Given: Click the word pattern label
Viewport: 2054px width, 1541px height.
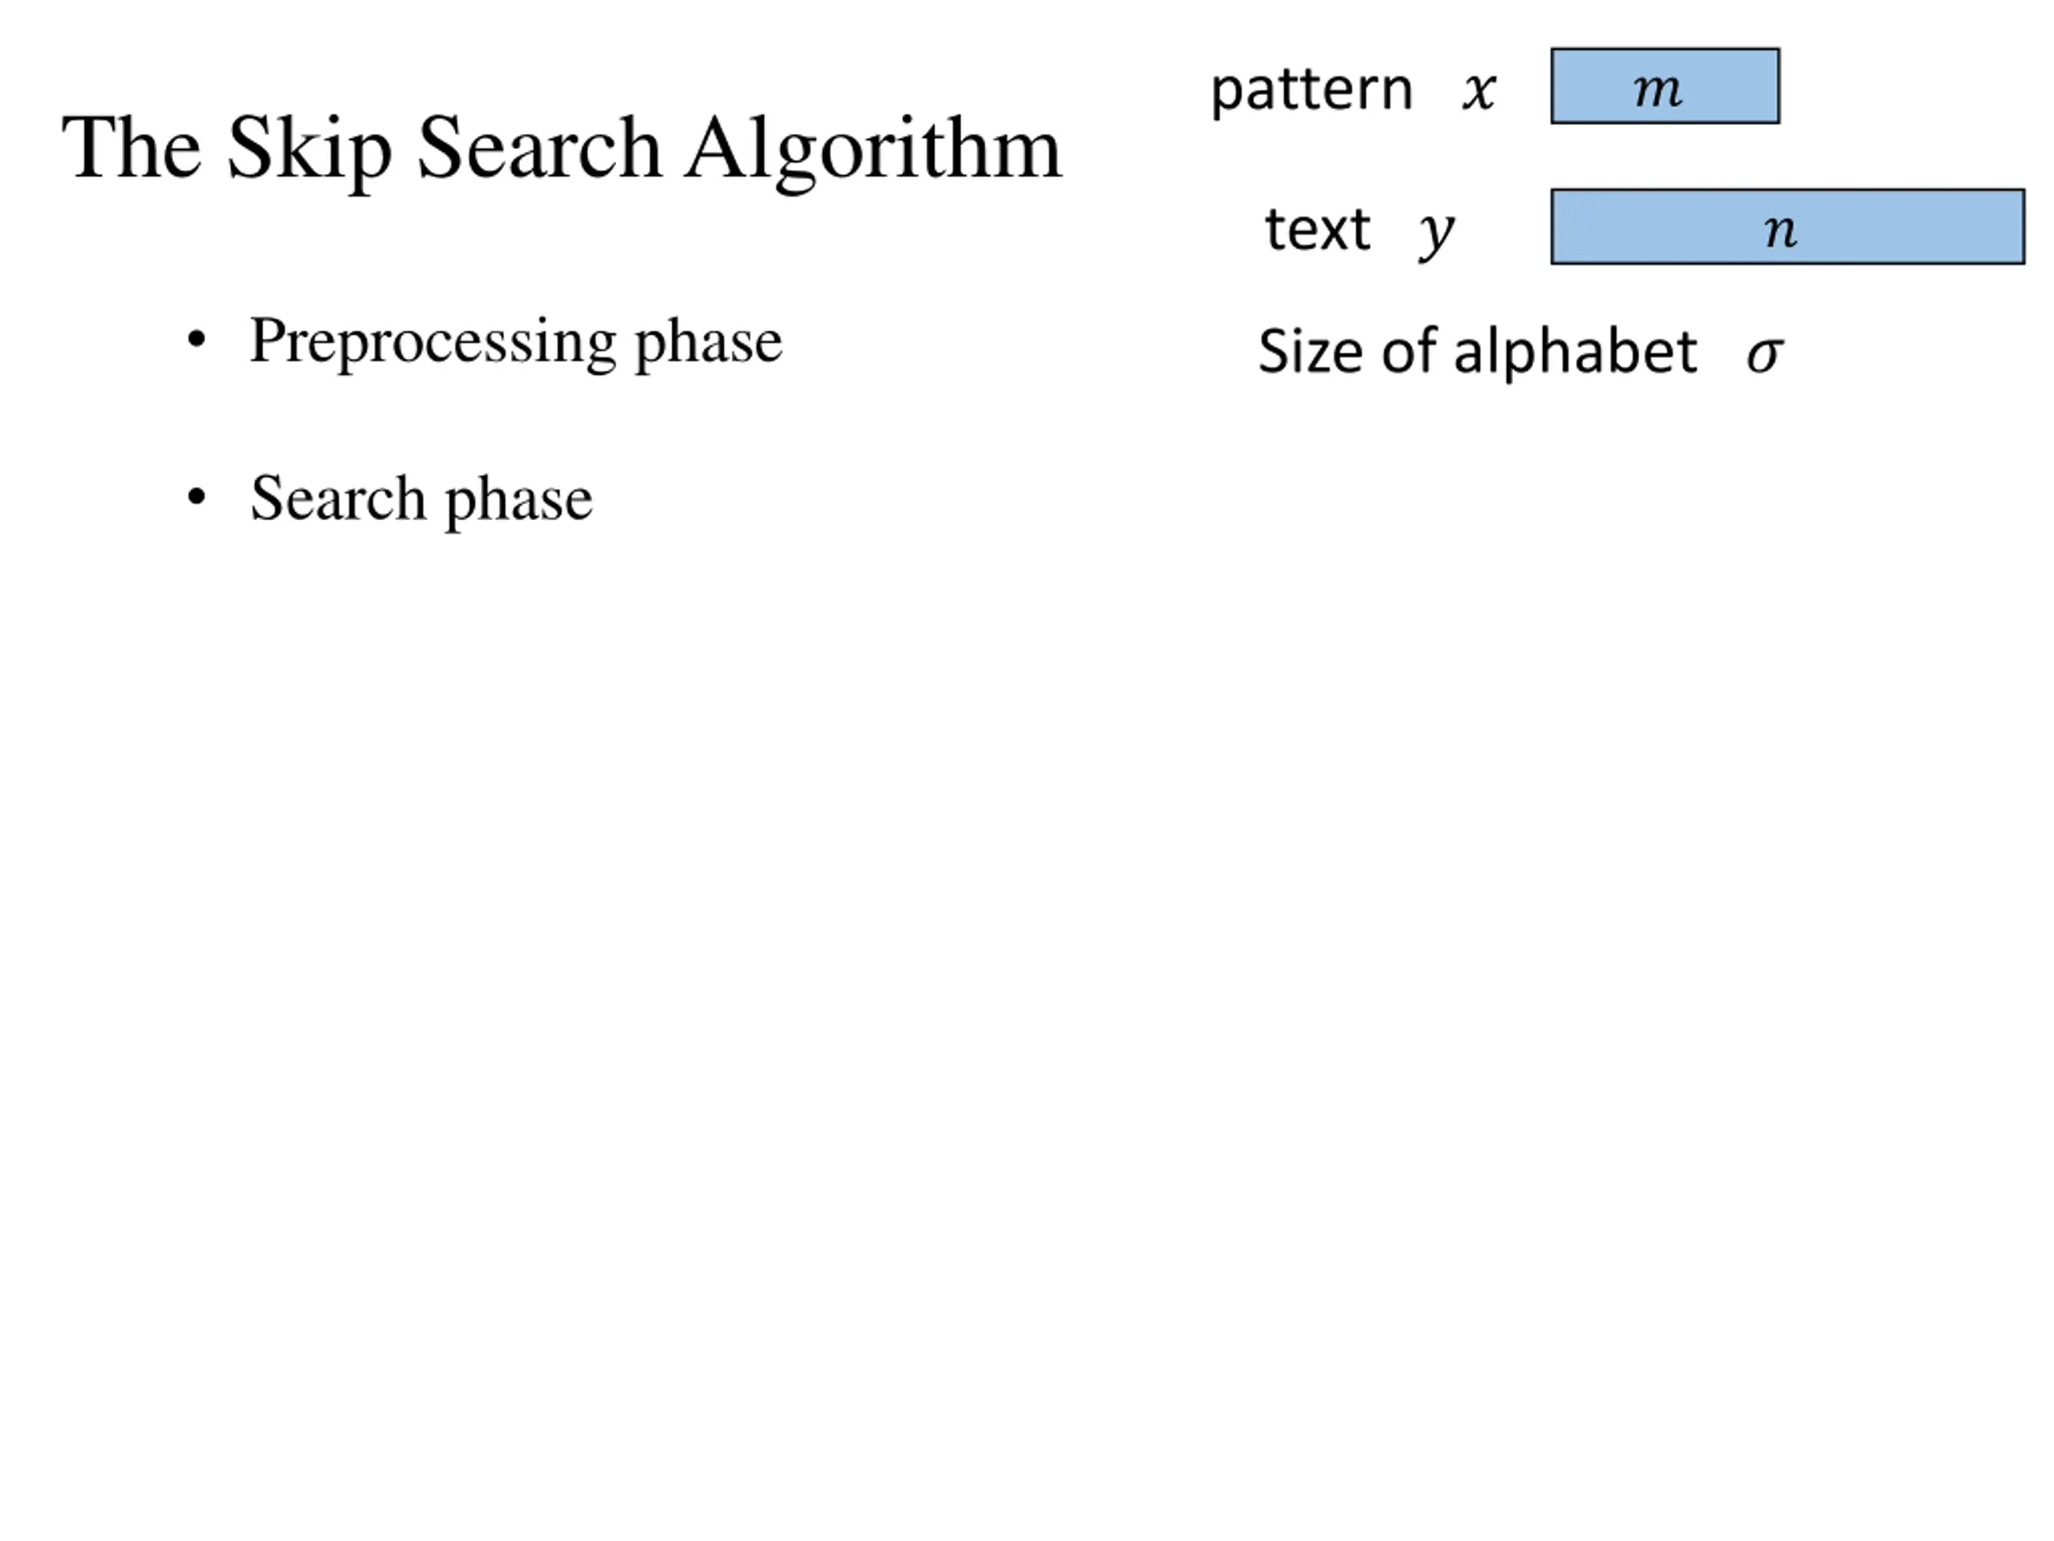Looking at the screenshot, I should point(1312,91).
